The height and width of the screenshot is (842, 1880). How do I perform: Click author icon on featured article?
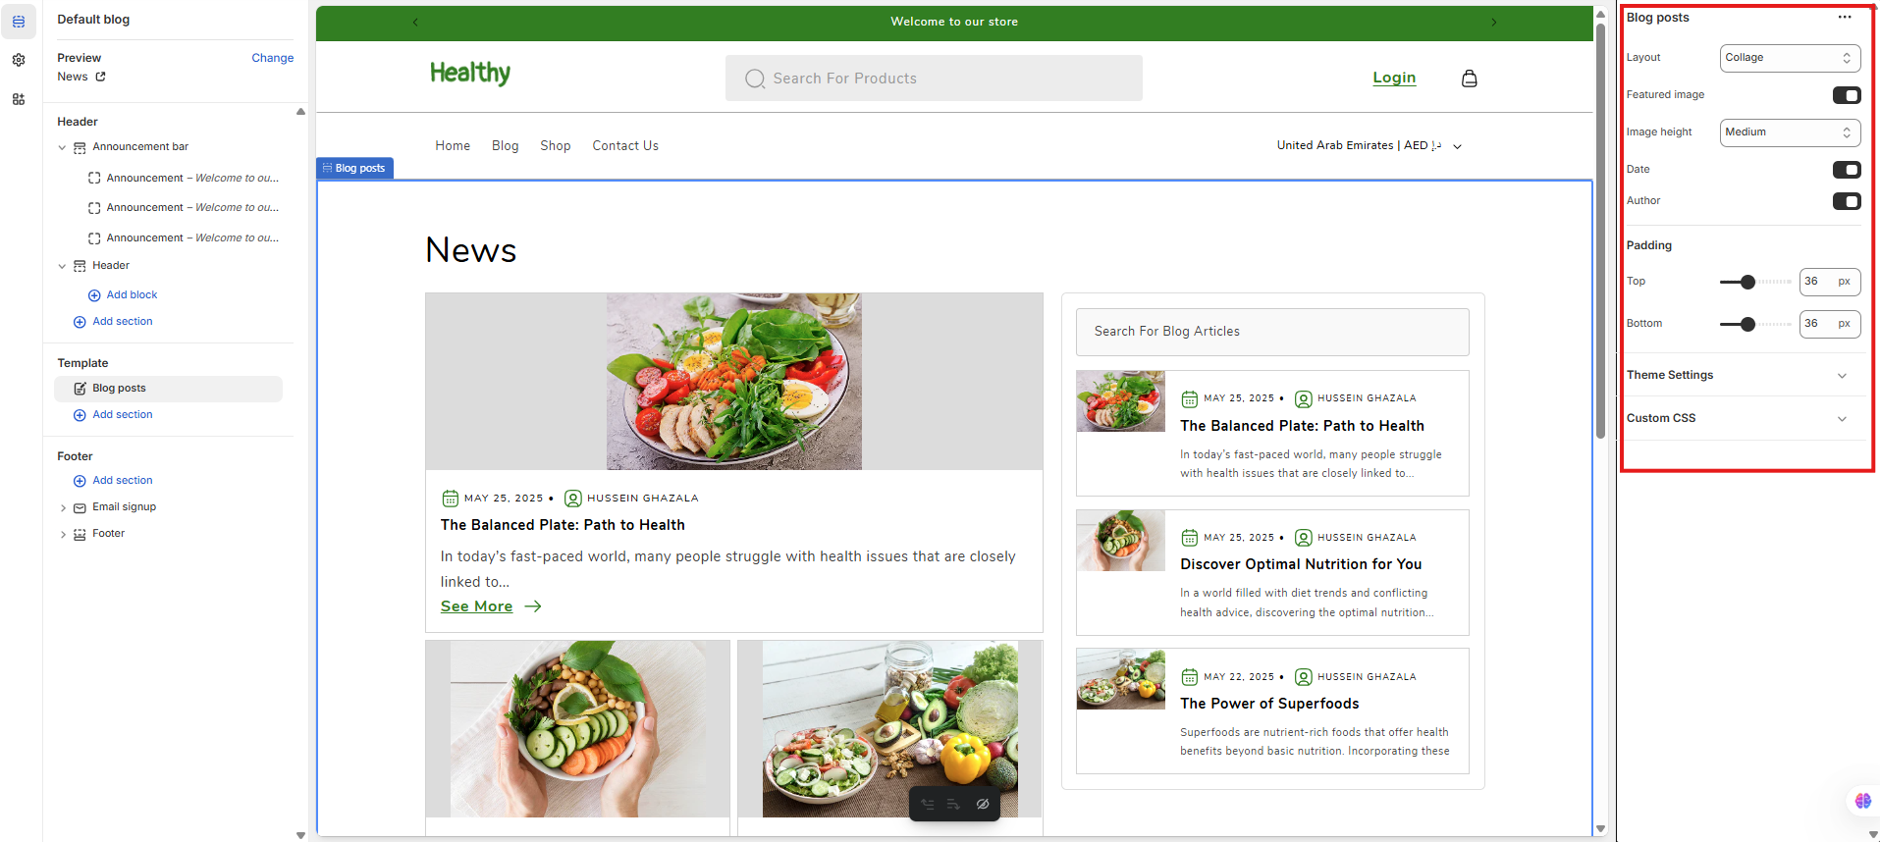point(573,499)
